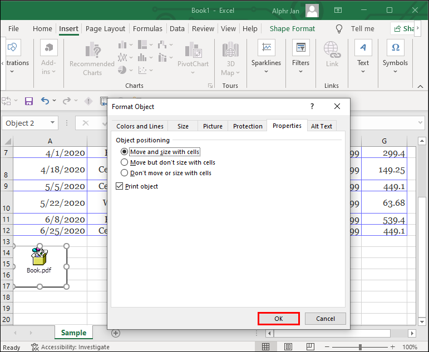Confirm the dialog with OK
The height and width of the screenshot is (352, 429).
click(x=279, y=319)
